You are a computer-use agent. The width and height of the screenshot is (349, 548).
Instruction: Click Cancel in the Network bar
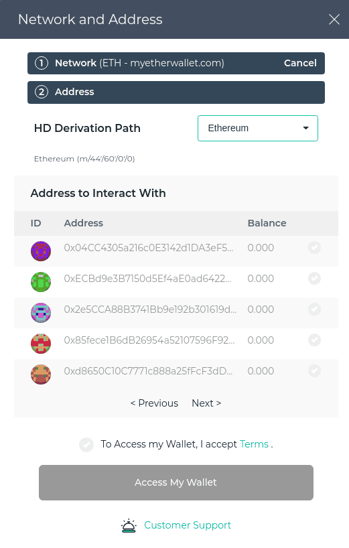(300, 63)
